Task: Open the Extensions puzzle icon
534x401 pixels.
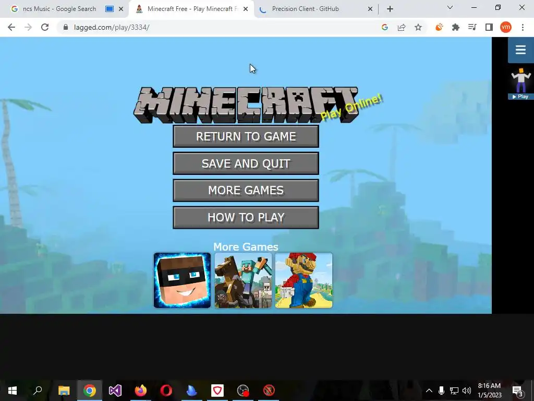Action: tap(456, 27)
